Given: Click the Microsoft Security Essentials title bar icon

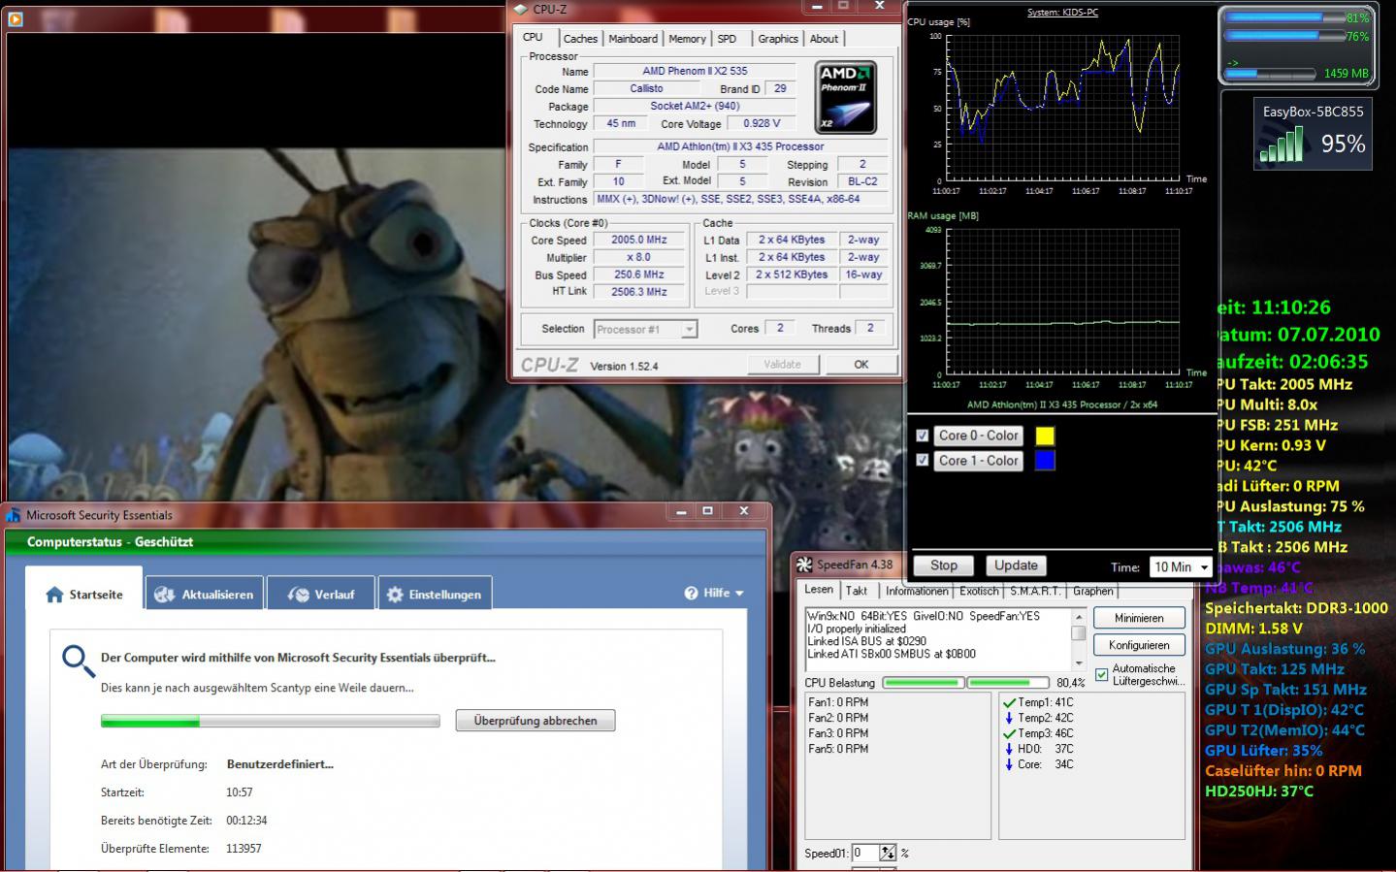Looking at the screenshot, I should (14, 515).
